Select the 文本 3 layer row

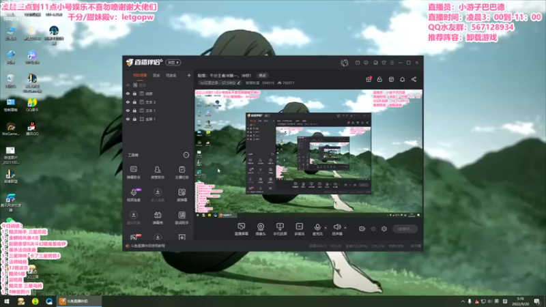click(x=158, y=102)
